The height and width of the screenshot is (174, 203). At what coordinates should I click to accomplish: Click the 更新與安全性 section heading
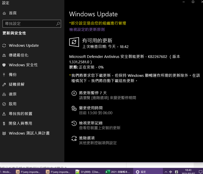pos(14,33)
